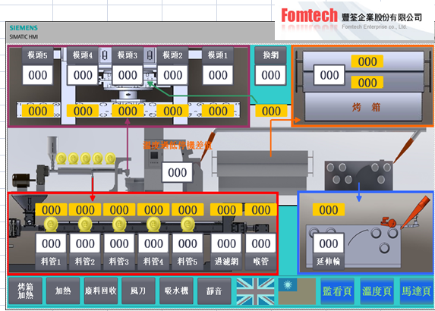Click the yellow heater fan above 料管5
Screen dimensions: 435x311
pyautogui.click(x=188, y=224)
